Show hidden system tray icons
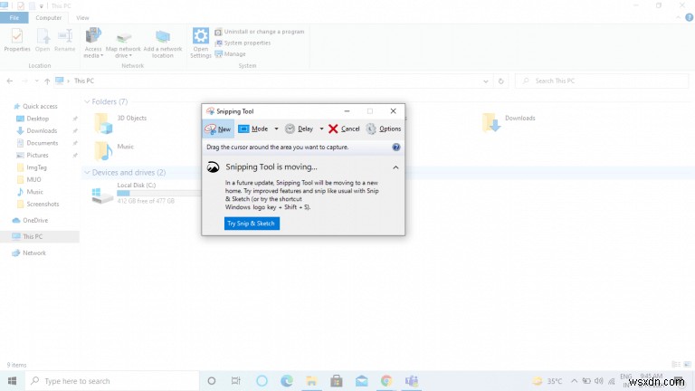Image resolution: width=695 pixels, height=391 pixels. tap(574, 381)
